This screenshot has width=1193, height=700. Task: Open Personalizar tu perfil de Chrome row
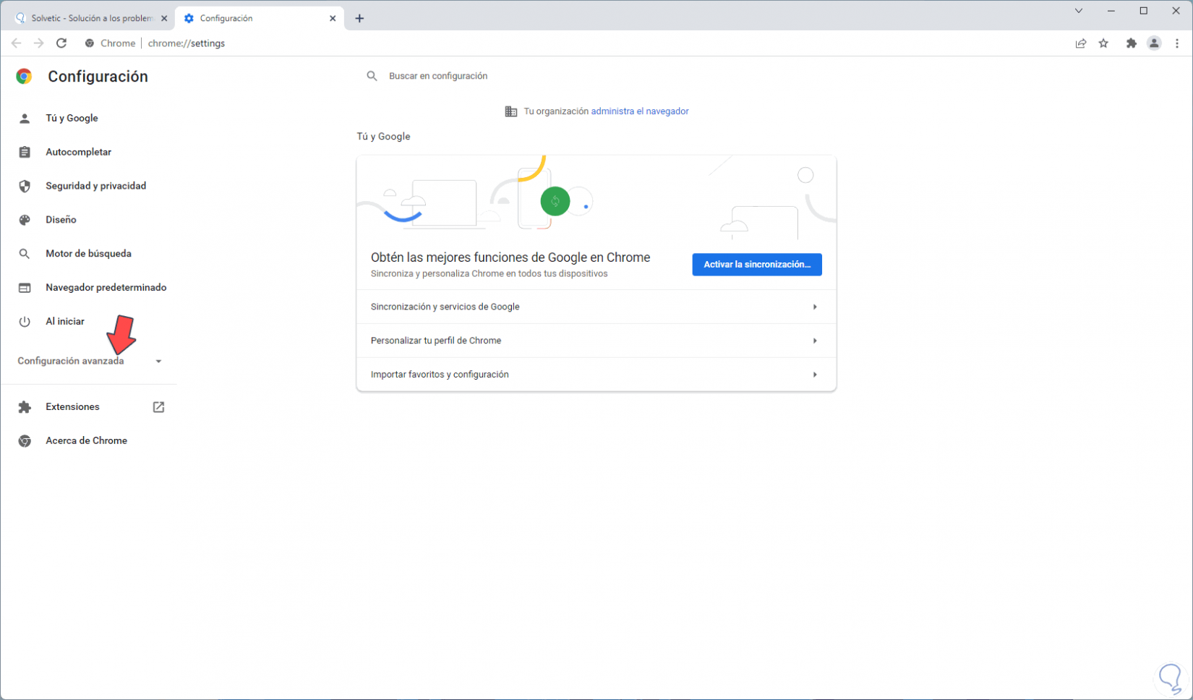tap(596, 341)
